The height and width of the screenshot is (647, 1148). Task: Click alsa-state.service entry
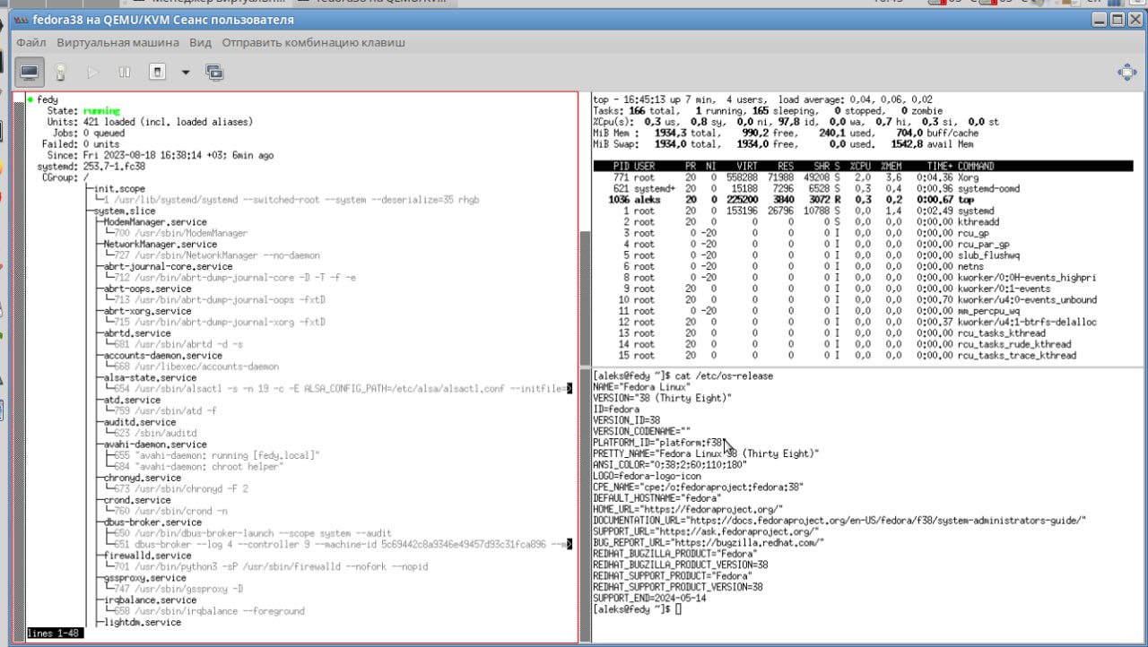(x=152, y=377)
